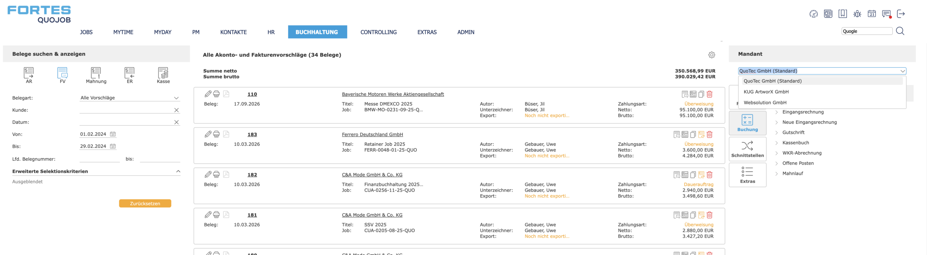Open the JOBS menu
927x255 pixels.
tap(86, 32)
